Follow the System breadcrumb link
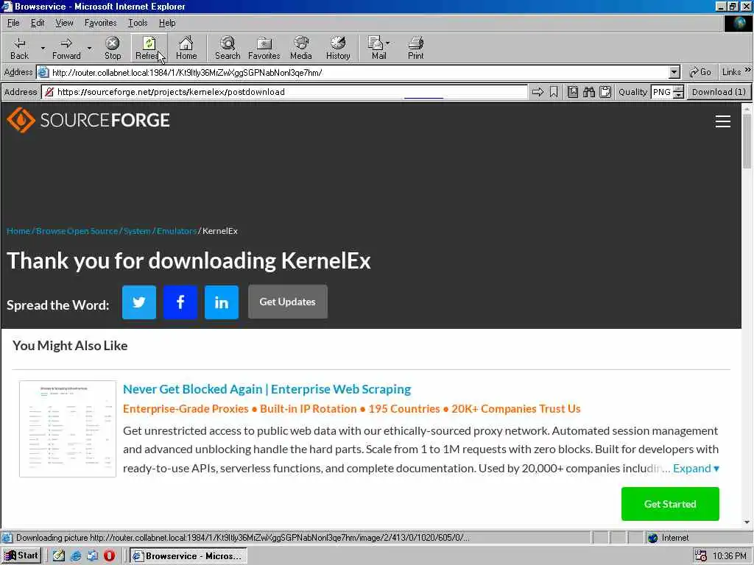This screenshot has width=754, height=565. [137, 231]
